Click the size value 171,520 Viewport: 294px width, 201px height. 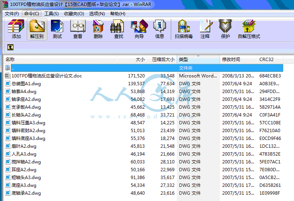[x=136, y=76]
